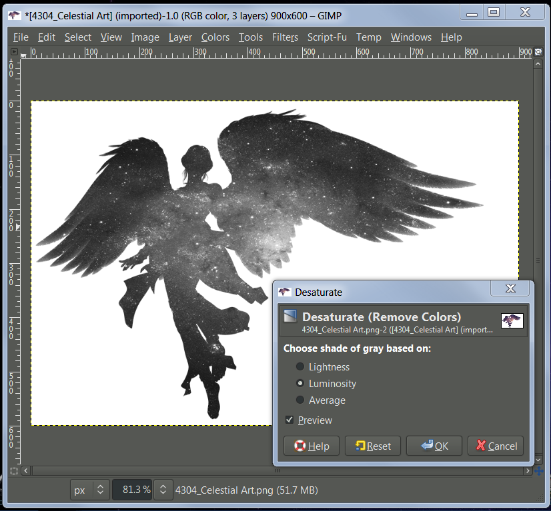Toggle zoom image when window size changes
Screen dimensions: 551x511
538,52
